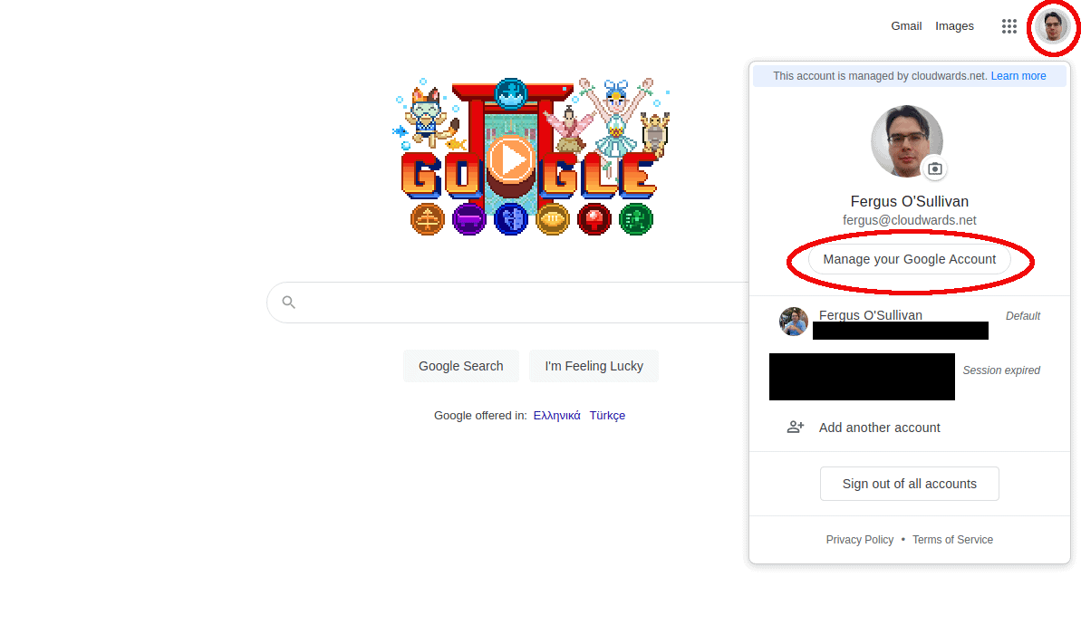This screenshot has width=1081, height=625.
Task: Click the account avatar in the top corner
Action: click(x=1052, y=27)
